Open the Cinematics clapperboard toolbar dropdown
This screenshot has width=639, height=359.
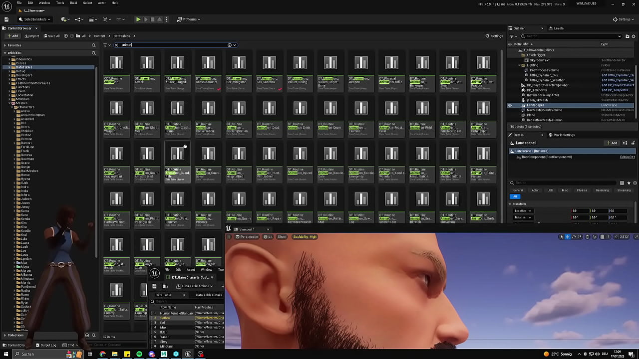[93, 19]
